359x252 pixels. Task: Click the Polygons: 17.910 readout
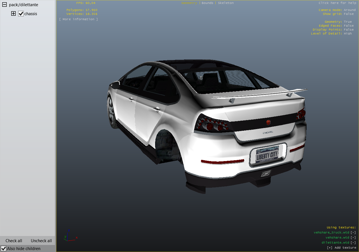click(x=82, y=10)
